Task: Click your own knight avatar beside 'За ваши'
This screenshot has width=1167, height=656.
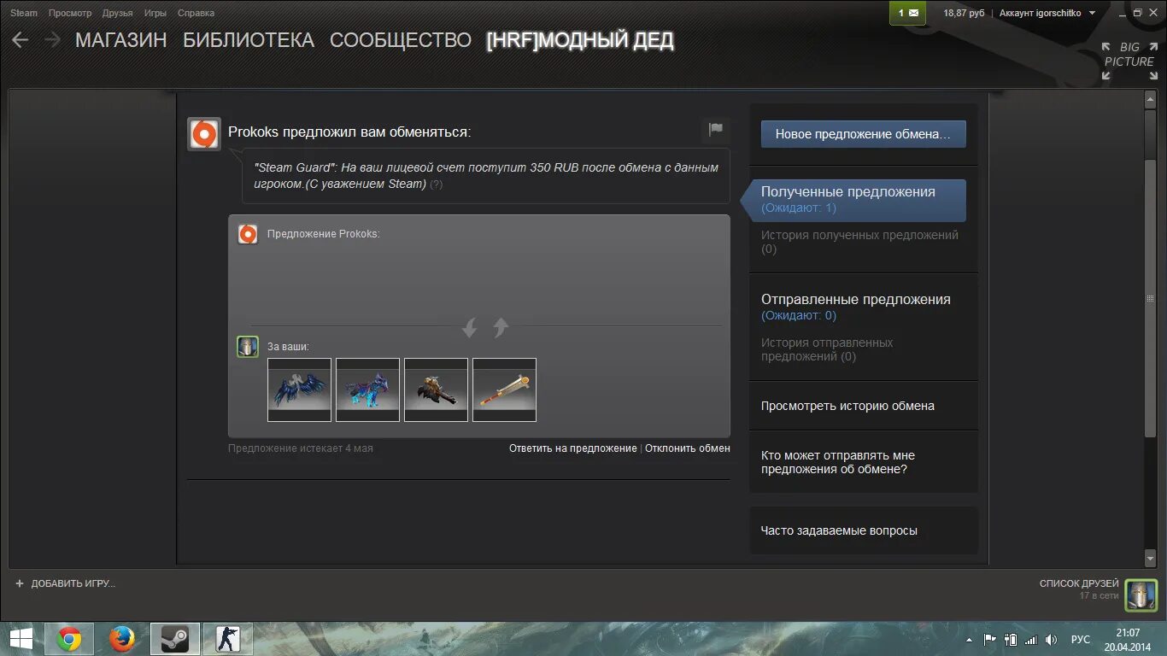Action: coord(248,347)
